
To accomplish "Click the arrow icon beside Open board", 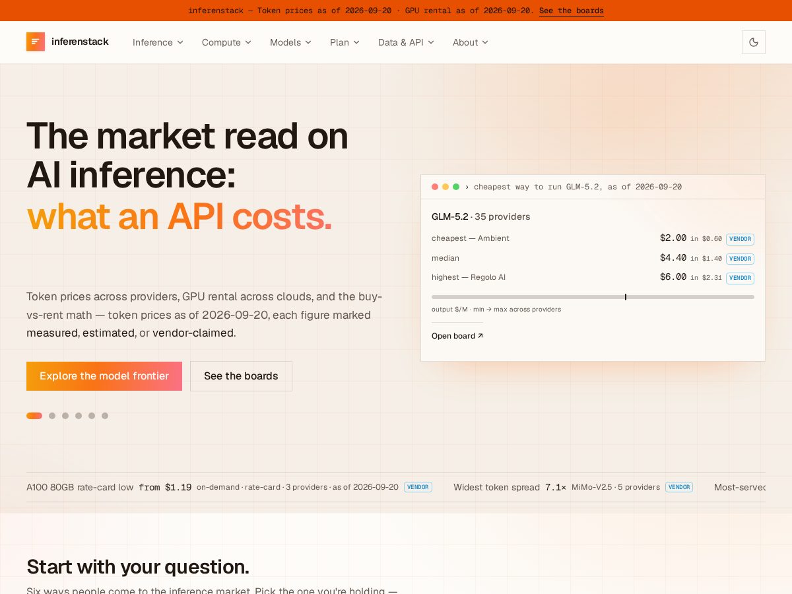I will tap(480, 336).
